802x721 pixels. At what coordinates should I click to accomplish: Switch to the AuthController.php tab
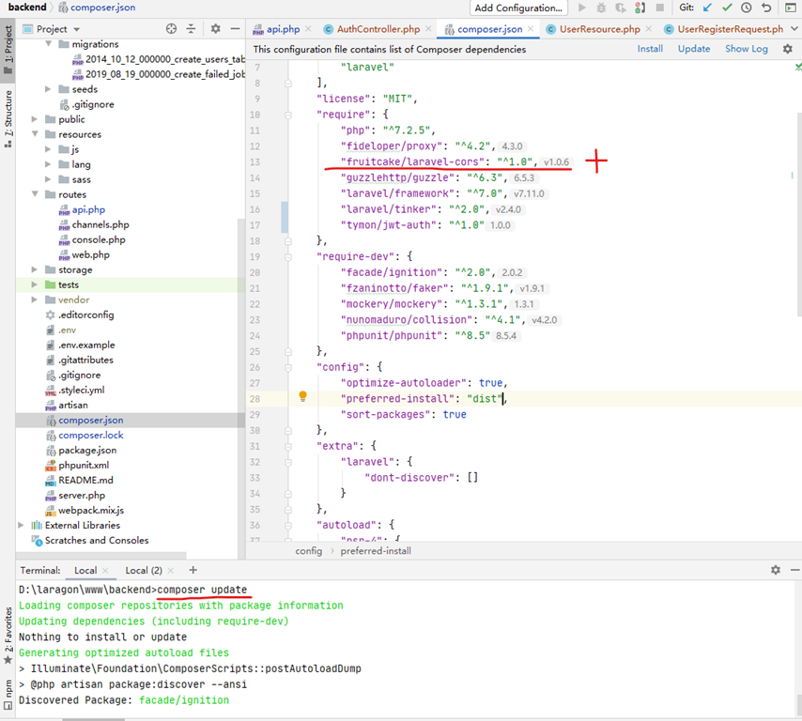pos(378,29)
